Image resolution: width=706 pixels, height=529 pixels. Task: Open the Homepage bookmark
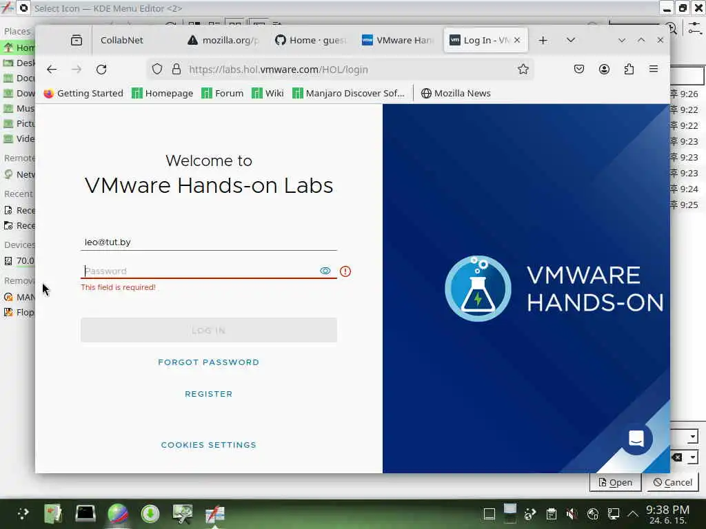pos(163,93)
